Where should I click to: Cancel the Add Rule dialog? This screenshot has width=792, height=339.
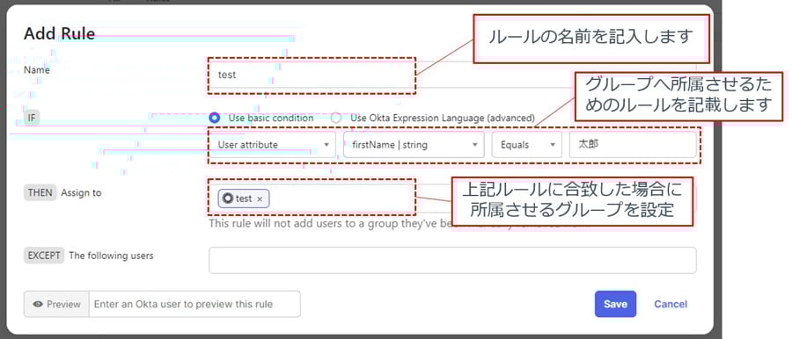[671, 304]
